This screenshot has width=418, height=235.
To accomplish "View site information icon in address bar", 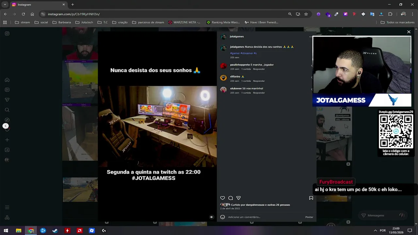I will tap(43, 14).
